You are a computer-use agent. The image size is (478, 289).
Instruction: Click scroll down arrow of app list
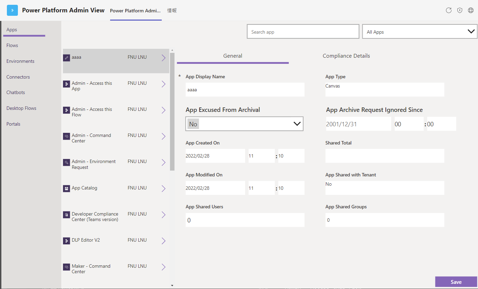[x=172, y=285]
